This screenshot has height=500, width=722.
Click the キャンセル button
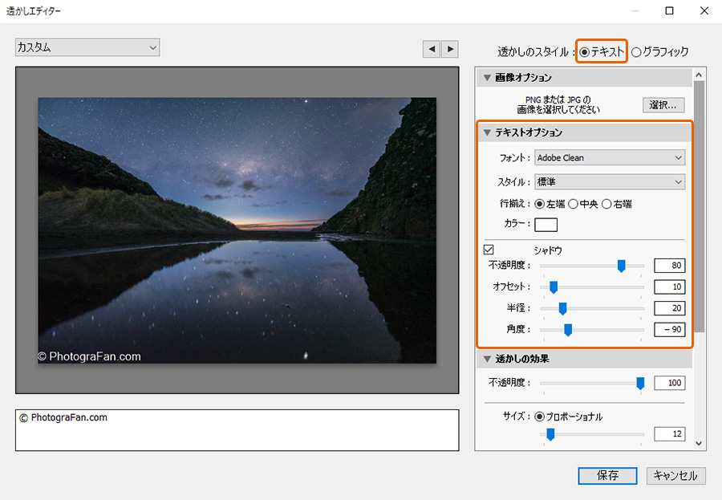[x=676, y=476]
